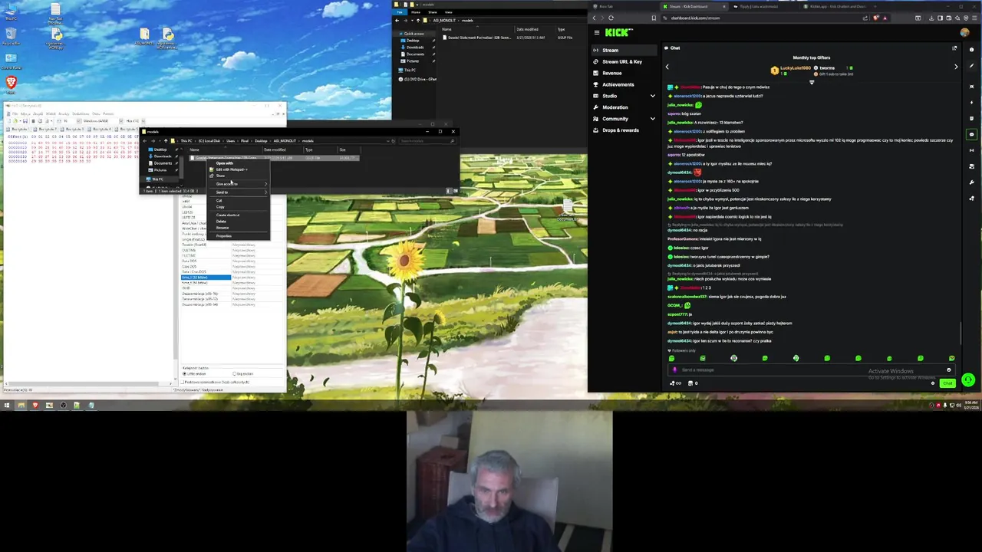Select the highlighted time_t (32 bitów) row
This screenshot has height=552, width=982.
coord(206,277)
